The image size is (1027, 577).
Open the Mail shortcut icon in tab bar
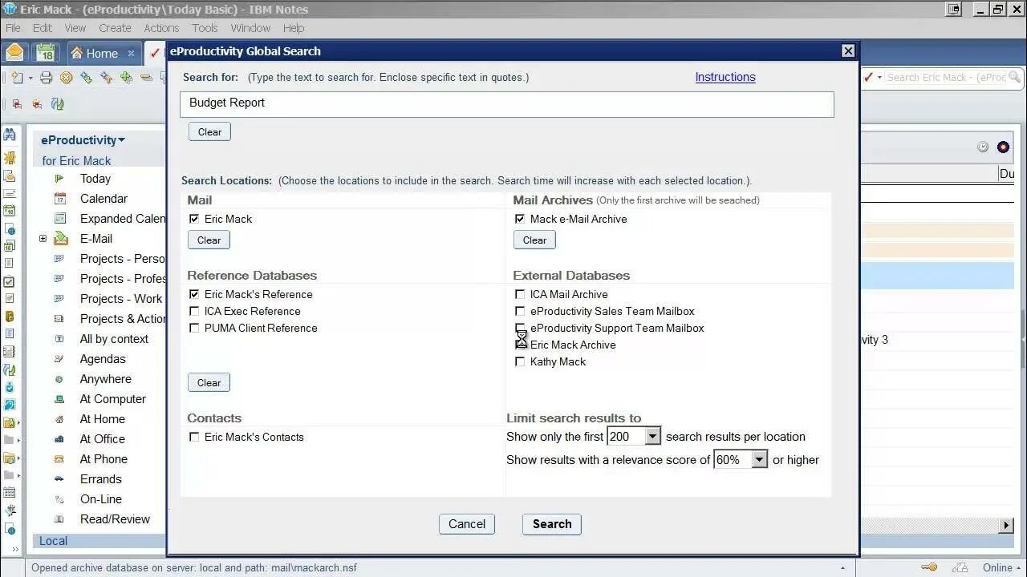[x=14, y=53]
